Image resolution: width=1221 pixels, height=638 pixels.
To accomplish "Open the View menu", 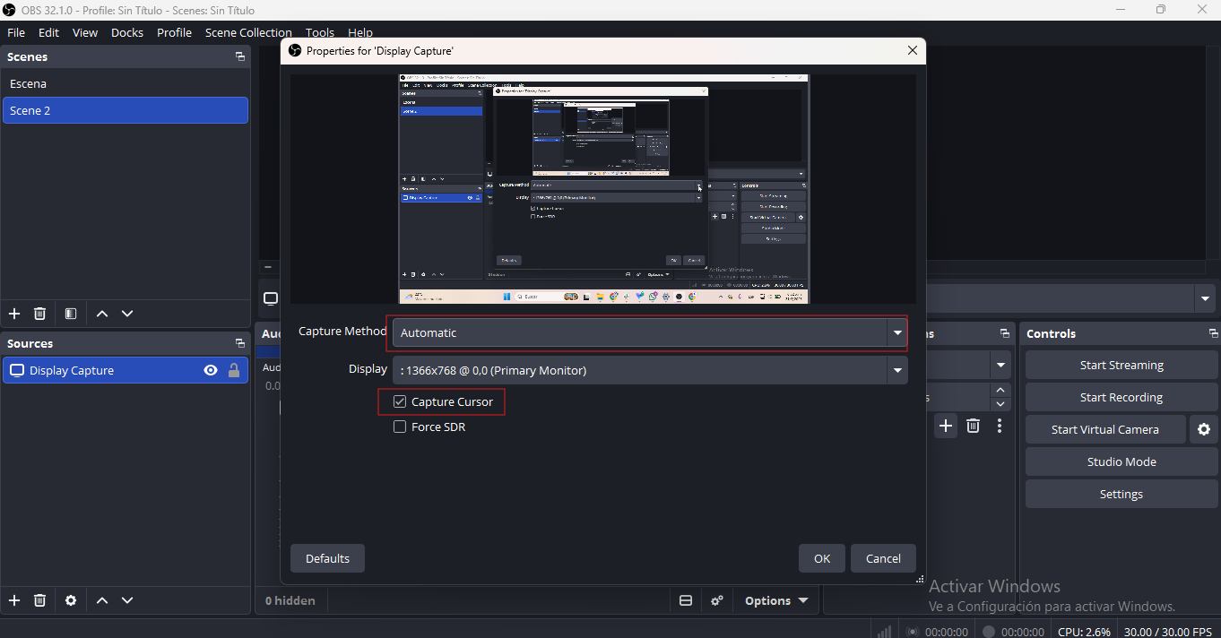I will (85, 32).
